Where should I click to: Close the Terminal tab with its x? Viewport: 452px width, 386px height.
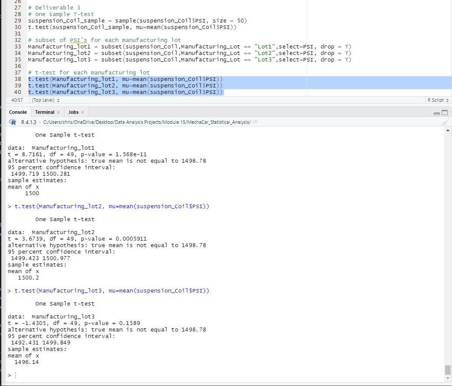tap(58, 112)
